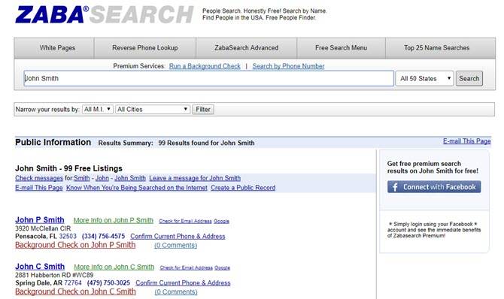Click address text 2881 Habberton RD #WC89
The height and width of the screenshot is (299, 504).
54,275
